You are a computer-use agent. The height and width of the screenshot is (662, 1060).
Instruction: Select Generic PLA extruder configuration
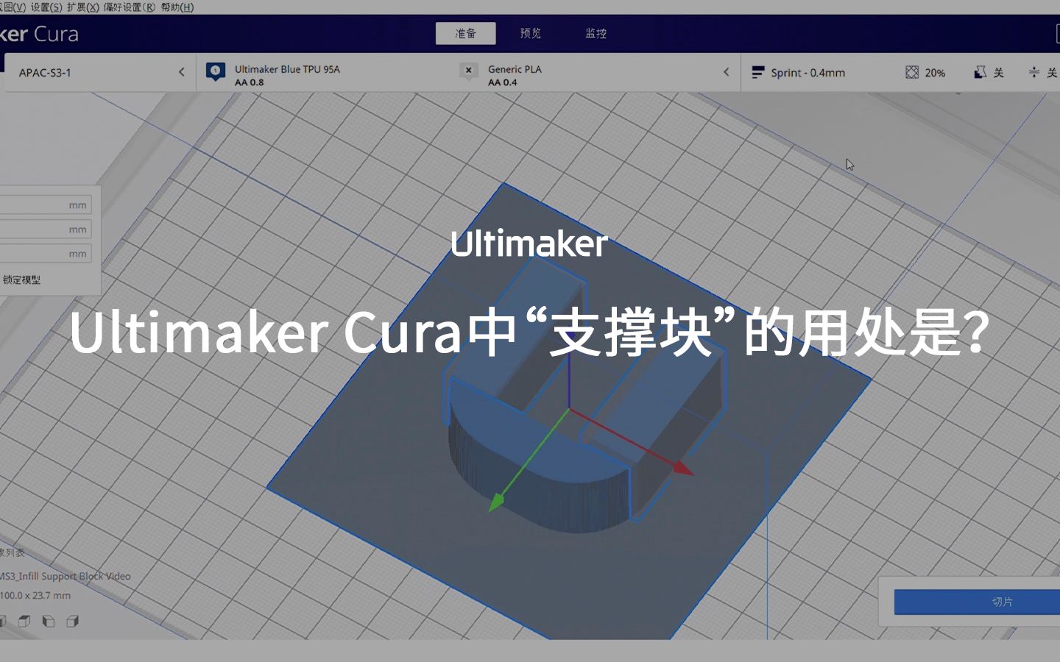(515, 75)
